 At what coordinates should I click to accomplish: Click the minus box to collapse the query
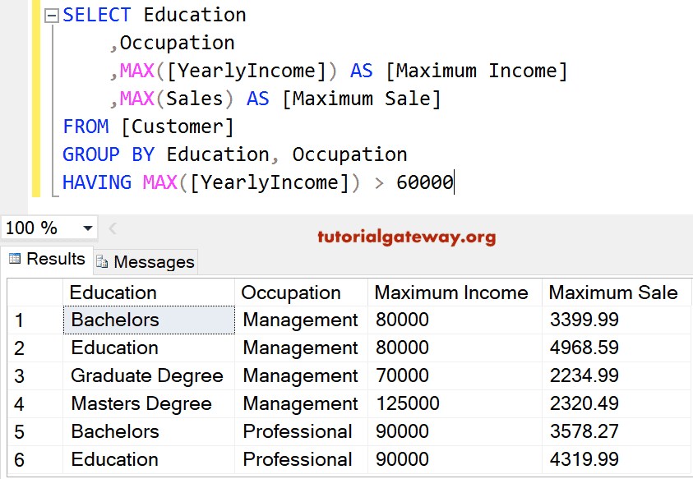pos(52,14)
